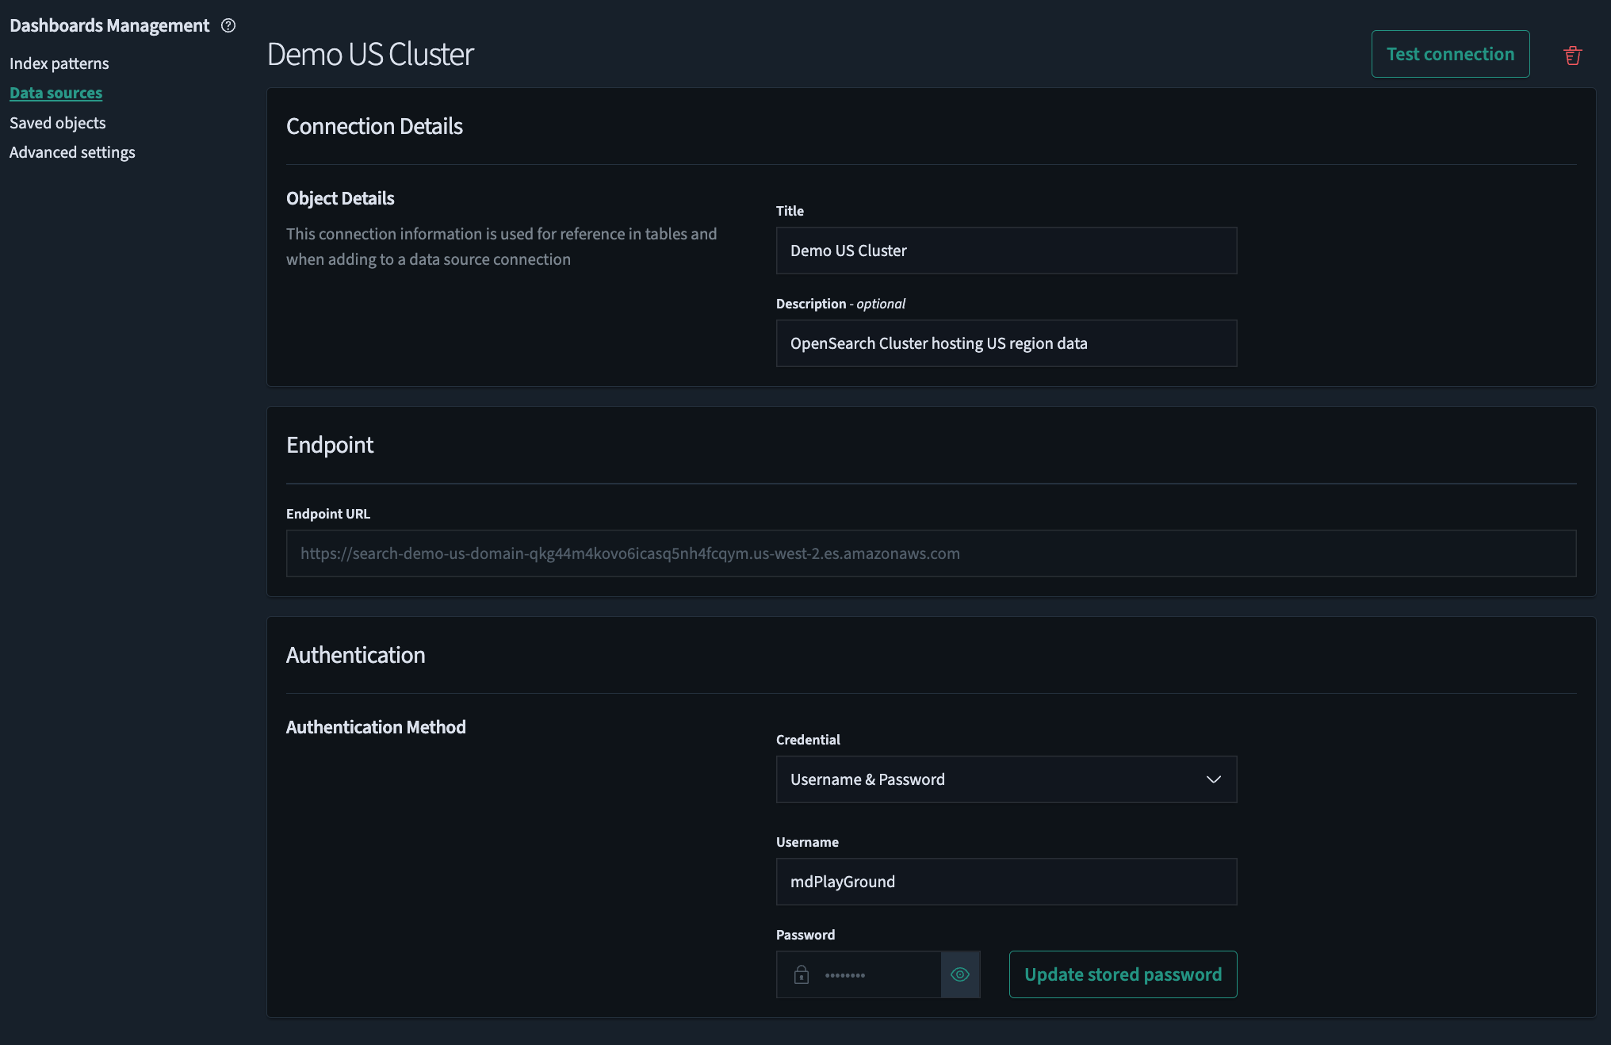This screenshot has height=1045, width=1611.
Task: Click the Authentication Method label
Action: click(376, 727)
